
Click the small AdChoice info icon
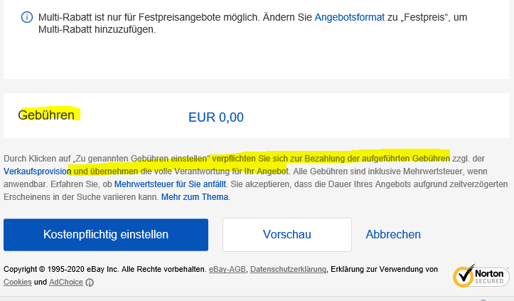point(90,282)
